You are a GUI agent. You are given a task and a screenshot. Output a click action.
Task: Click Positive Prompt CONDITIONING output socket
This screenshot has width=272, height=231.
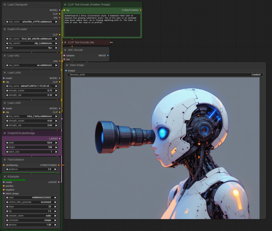click(141, 10)
